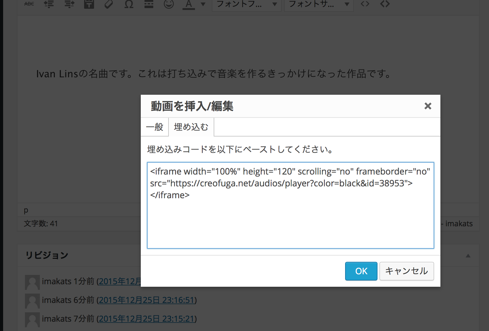
Task: Click the outdent (decrease indent) icon
Action: coord(49,4)
